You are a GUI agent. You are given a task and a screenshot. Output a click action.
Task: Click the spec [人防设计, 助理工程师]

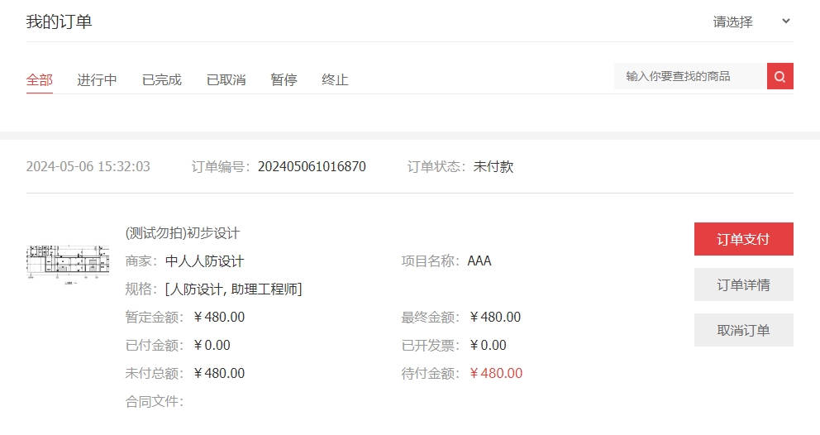(x=233, y=289)
